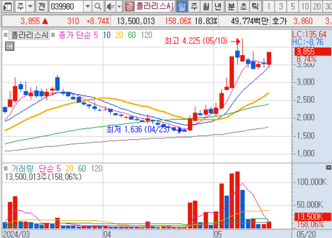Click the 2,000 price axis label
Viewport: 332px width, 238px height.
click(306, 117)
